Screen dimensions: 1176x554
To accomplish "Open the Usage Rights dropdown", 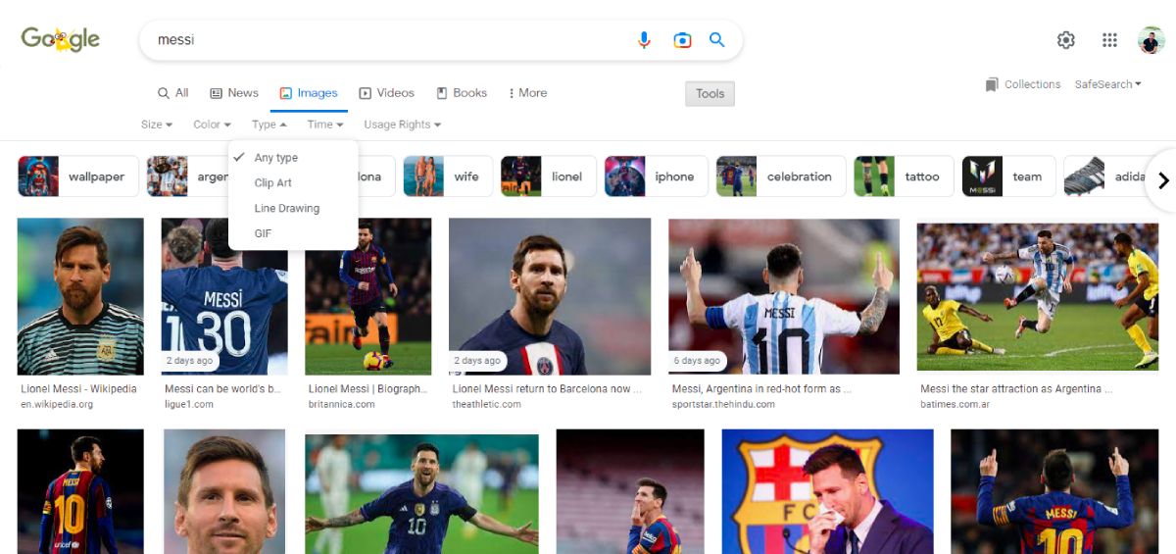I will [403, 125].
